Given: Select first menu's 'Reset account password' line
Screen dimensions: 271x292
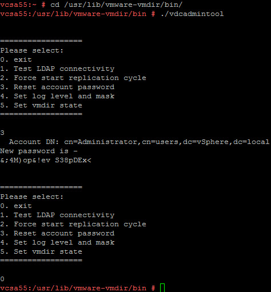Looking at the screenshot, I should click(x=57, y=87).
